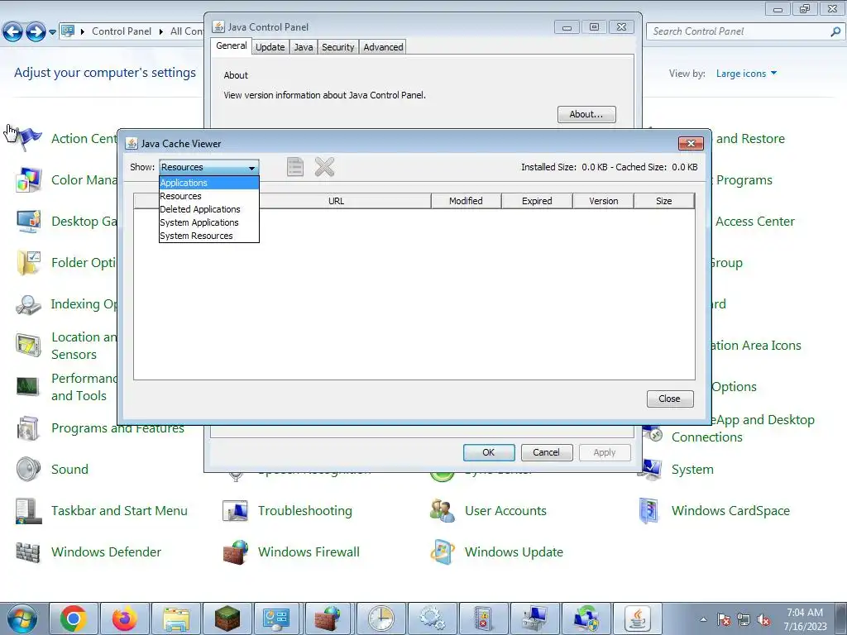Viewport: 847px width, 635px height.
Task: Go back with the Control Panel back arrow
Action: pos(13,31)
